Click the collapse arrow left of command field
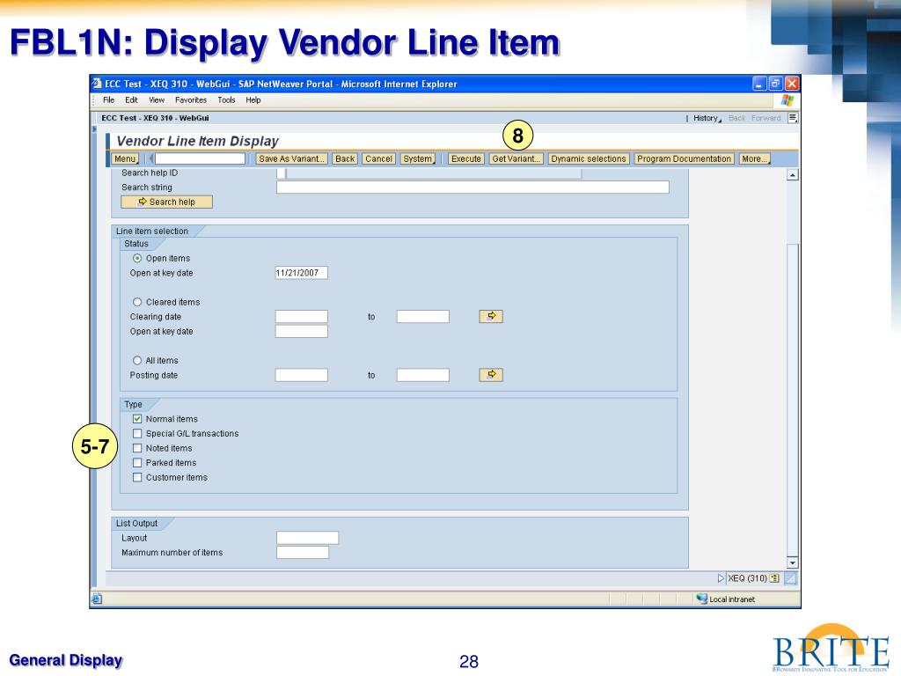Image resolution: width=901 pixels, height=676 pixels. [150, 158]
